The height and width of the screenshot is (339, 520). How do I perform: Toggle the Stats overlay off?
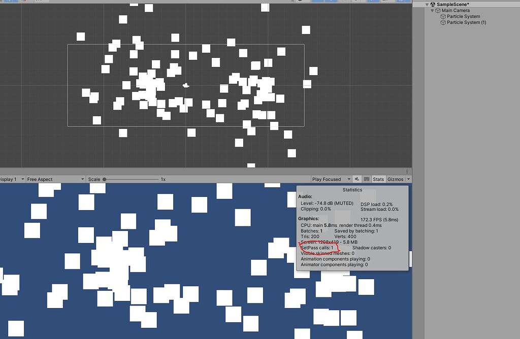(378, 179)
